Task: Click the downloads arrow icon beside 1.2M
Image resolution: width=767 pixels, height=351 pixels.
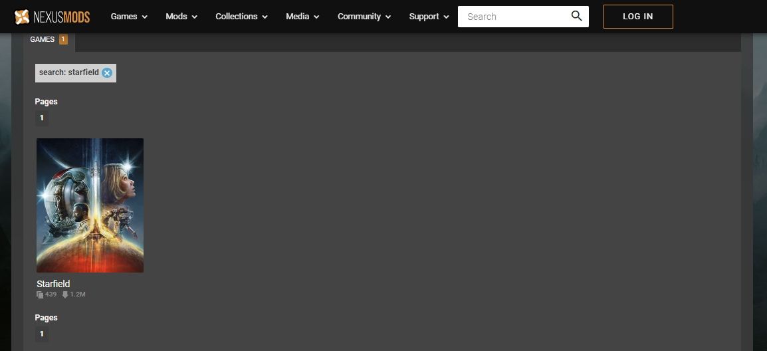Action: 65,294
